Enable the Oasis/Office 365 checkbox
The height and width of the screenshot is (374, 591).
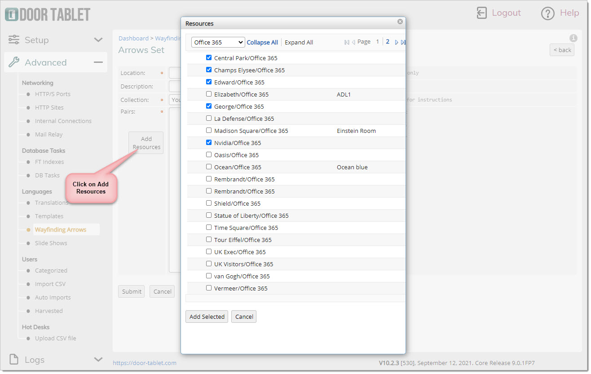209,154
